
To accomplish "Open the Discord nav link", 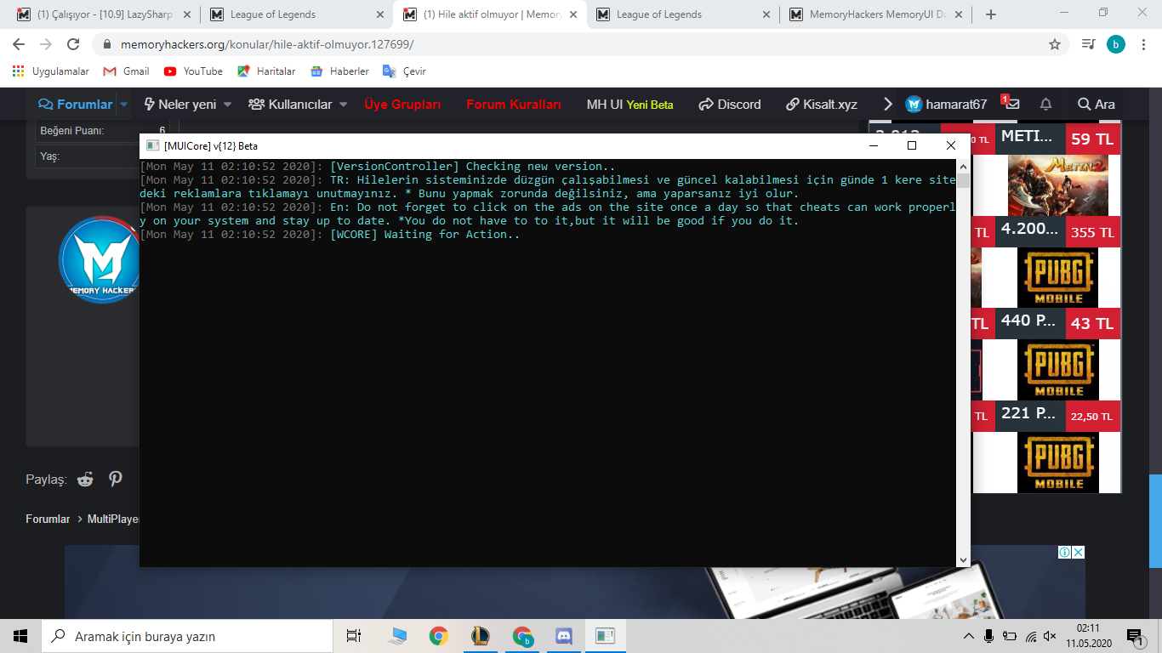I will [x=730, y=105].
